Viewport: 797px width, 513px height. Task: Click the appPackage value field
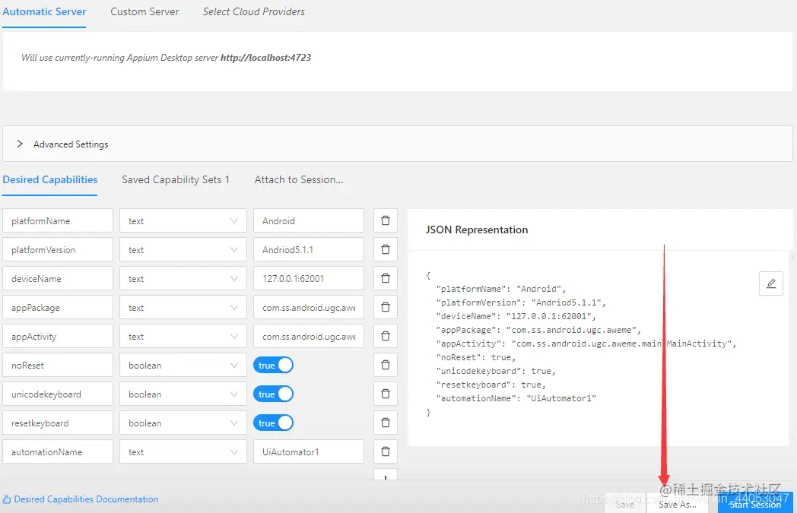point(309,307)
